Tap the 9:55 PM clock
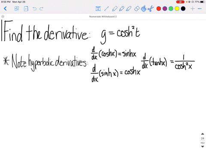 (x=6, y=2)
